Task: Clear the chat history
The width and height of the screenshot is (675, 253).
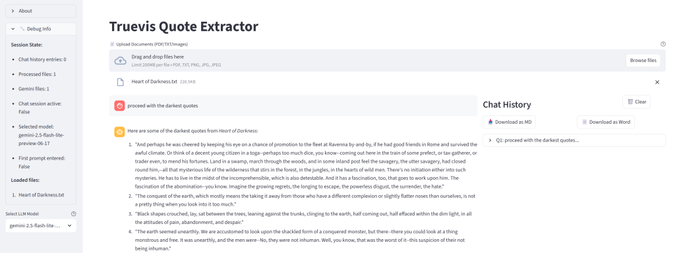Action: click(636, 101)
